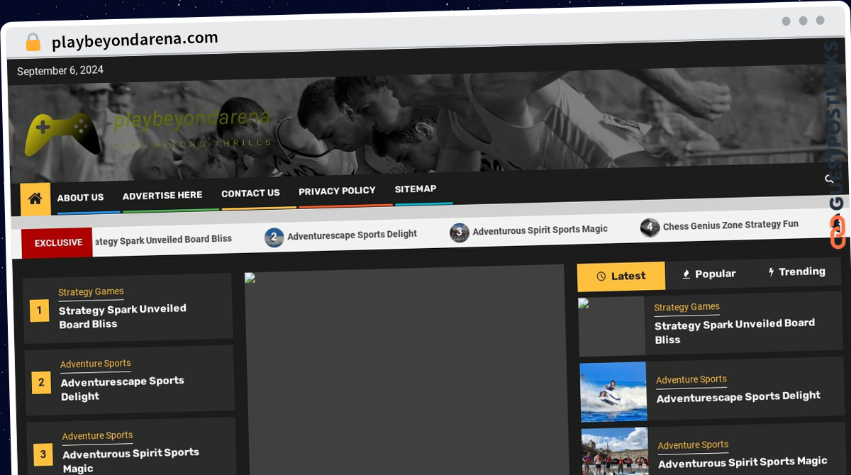851x475 pixels.
Task: Click the red Exclusive label
Action: point(57,242)
